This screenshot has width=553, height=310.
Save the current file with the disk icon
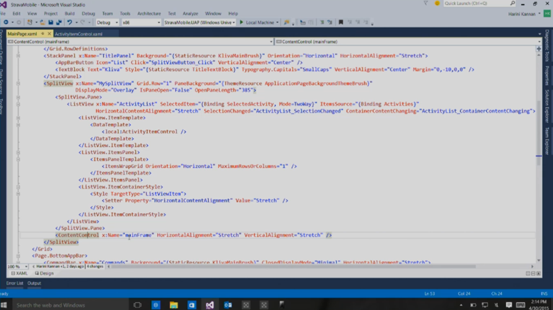point(51,22)
